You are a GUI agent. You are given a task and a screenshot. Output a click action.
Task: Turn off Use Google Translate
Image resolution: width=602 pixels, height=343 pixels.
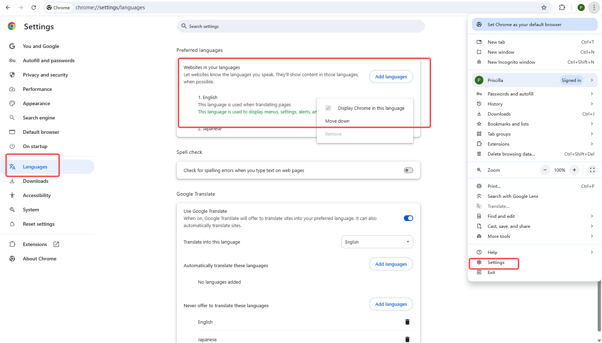coord(408,218)
